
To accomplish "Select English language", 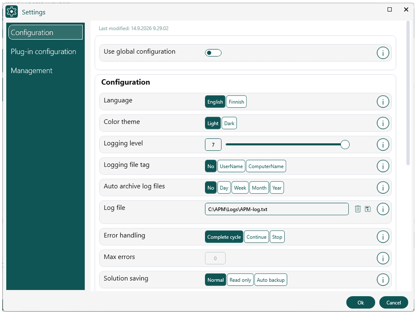I will [x=215, y=102].
